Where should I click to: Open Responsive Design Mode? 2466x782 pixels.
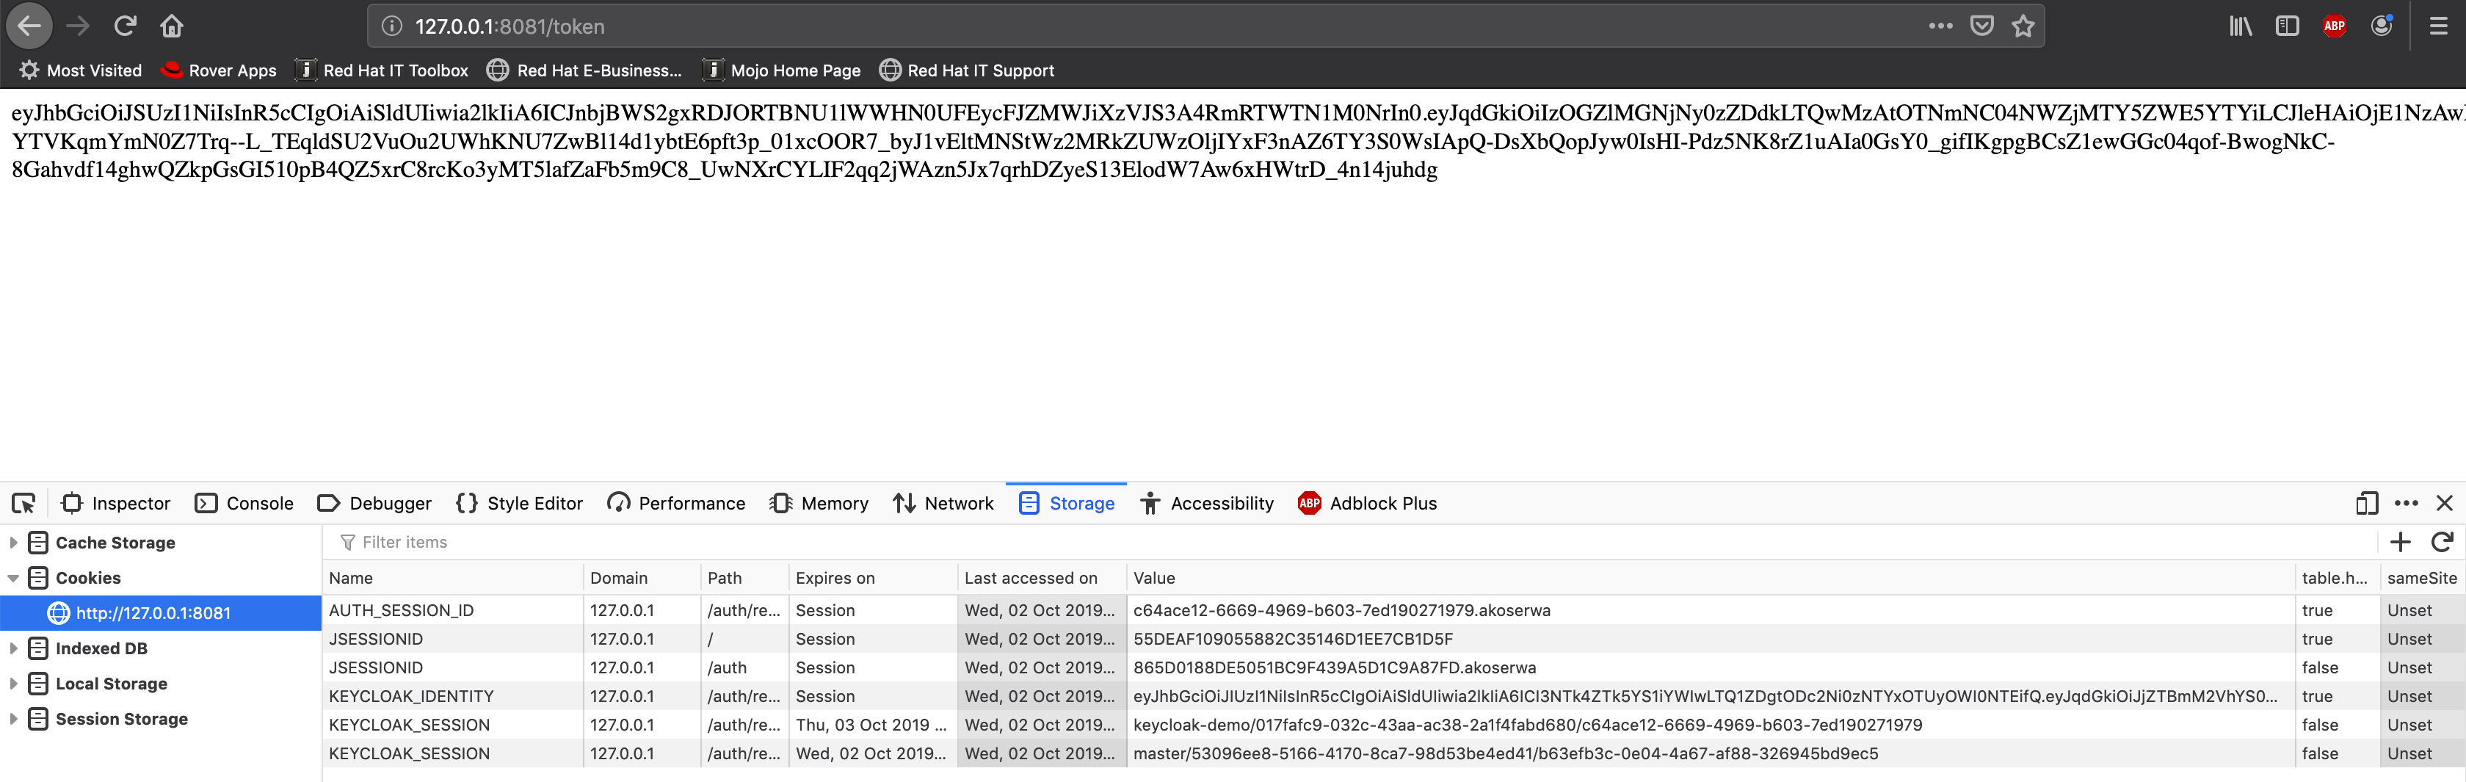pos(2368,502)
